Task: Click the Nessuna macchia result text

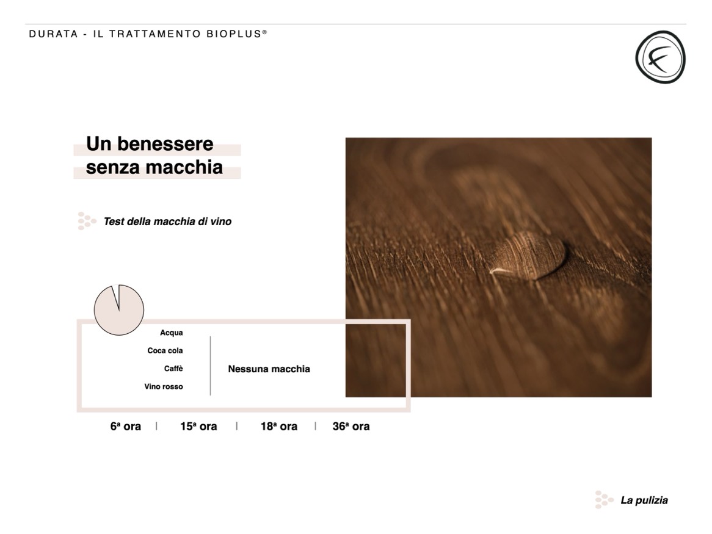Action: [x=269, y=369]
